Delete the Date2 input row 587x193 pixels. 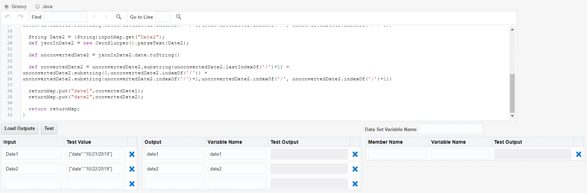(132, 169)
